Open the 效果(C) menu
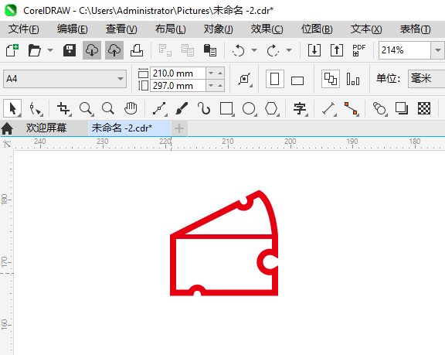 [267, 29]
